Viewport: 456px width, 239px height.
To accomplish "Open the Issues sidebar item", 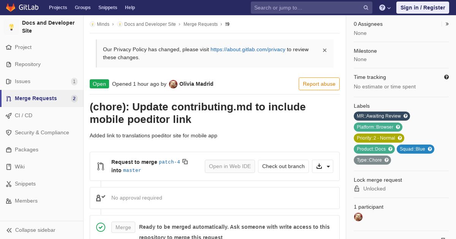I will pyautogui.click(x=42, y=81).
